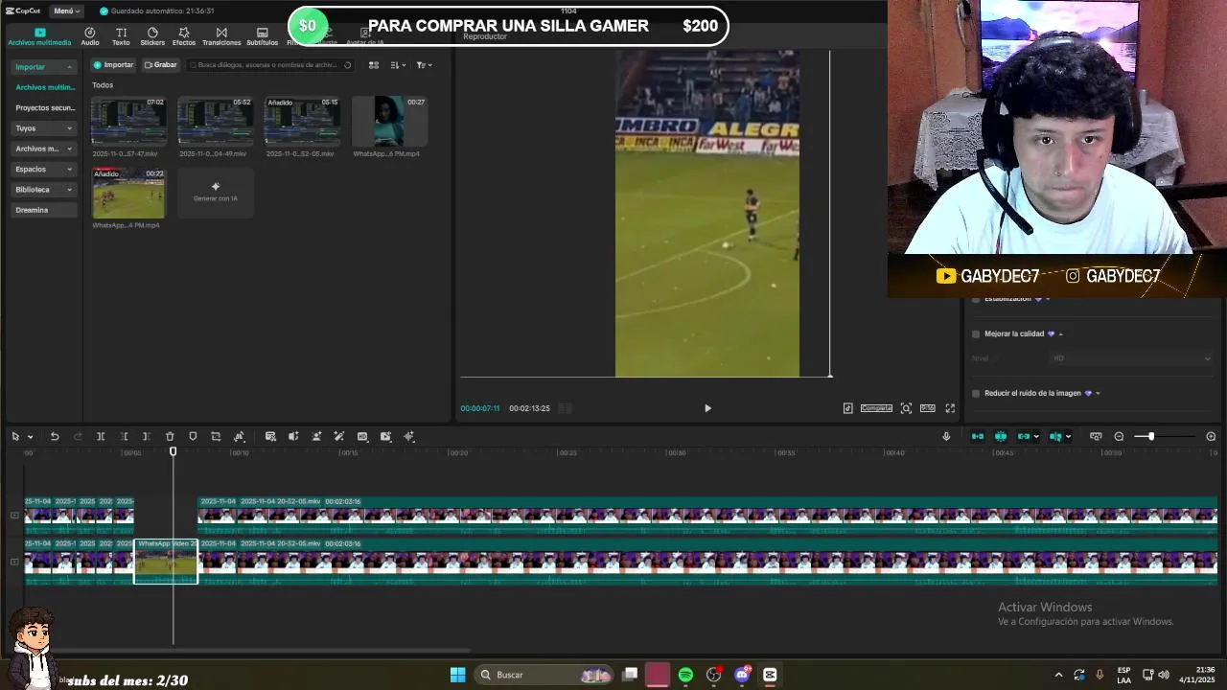Click the crop icon in timeline toolbar
This screenshot has height=690, width=1227.
tap(216, 437)
